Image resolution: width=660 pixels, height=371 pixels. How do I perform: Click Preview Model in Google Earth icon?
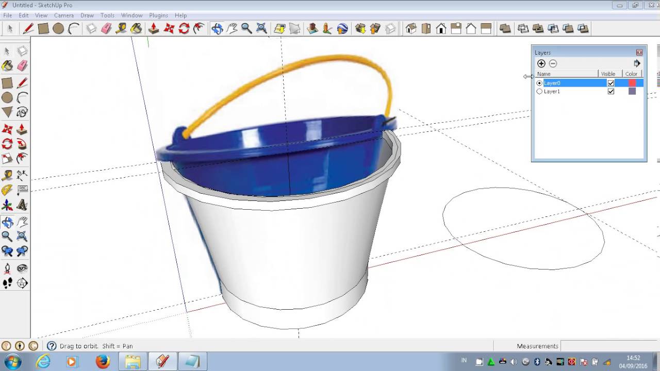coord(342,29)
